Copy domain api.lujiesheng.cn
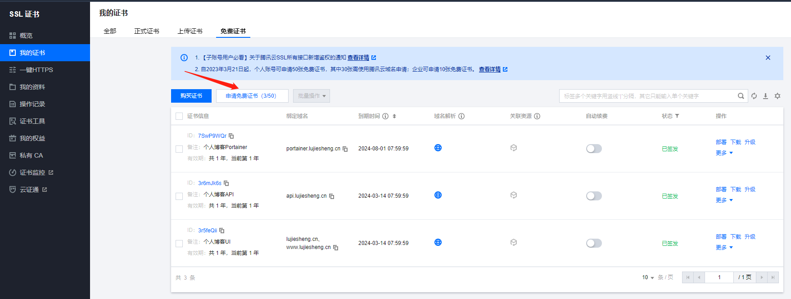 [332, 196]
